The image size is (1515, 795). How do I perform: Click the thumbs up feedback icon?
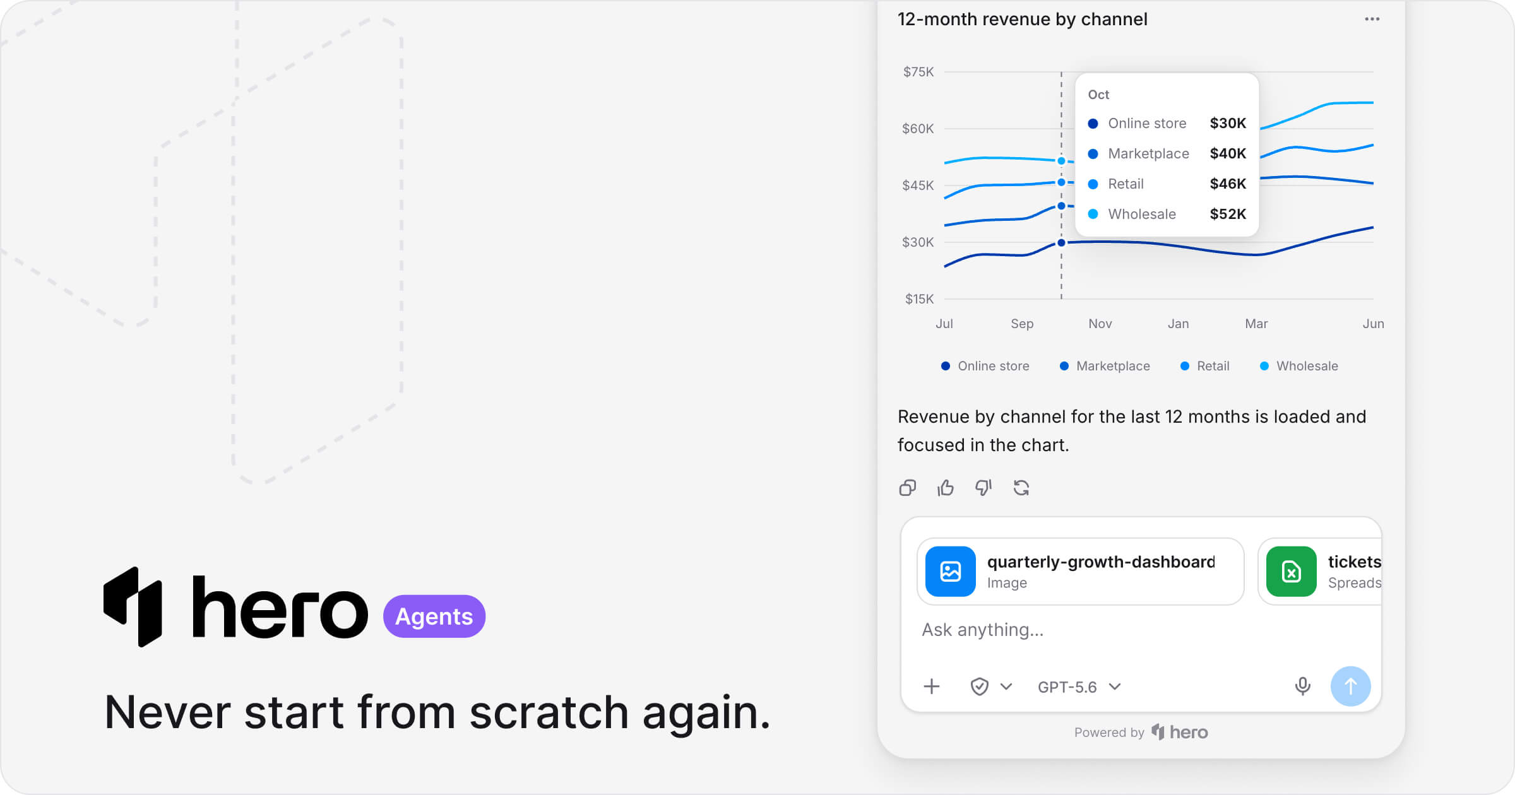[946, 488]
